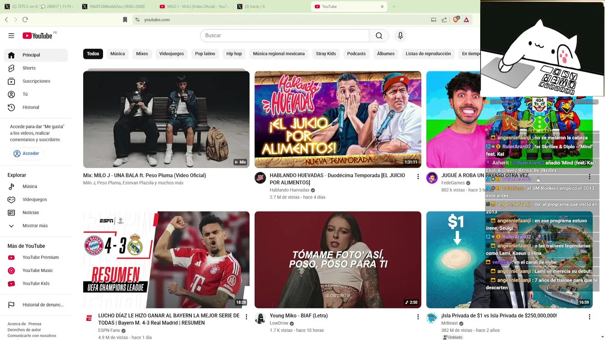
Task: Open the MrBeast channel name link
Action: tap(449, 323)
